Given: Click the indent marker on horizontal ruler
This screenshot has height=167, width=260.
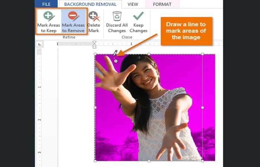Looking at the screenshot, I should 94,45.
